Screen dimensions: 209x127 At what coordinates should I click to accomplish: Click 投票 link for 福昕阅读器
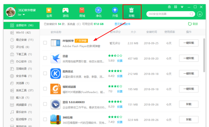120,91
